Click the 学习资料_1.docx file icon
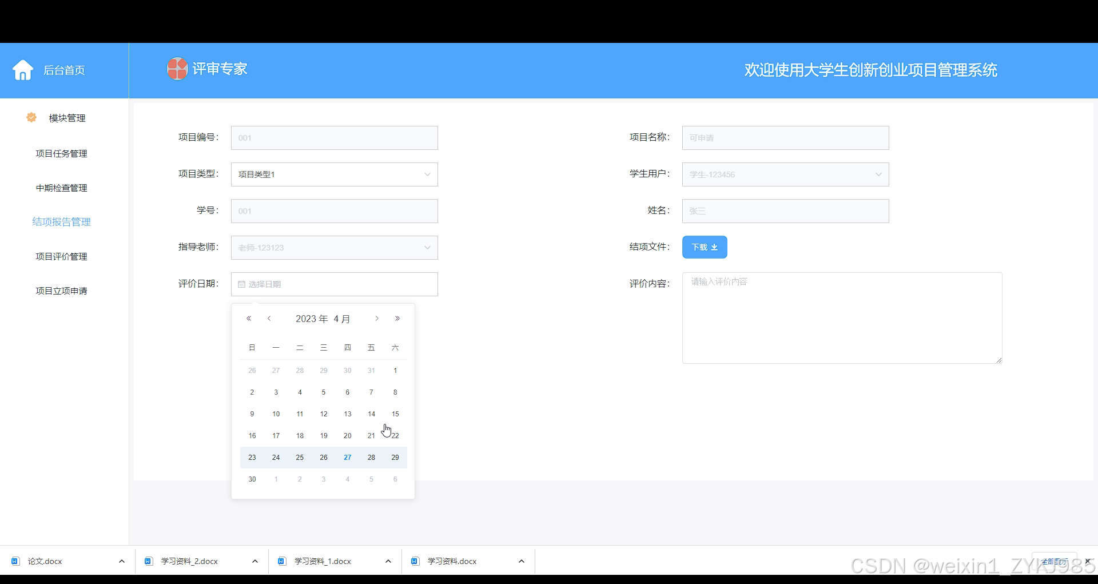 coord(282,561)
